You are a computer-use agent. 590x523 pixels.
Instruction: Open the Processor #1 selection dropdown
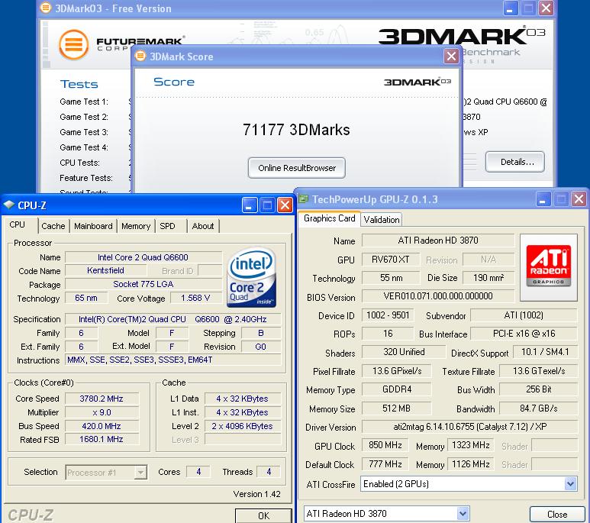(x=140, y=472)
